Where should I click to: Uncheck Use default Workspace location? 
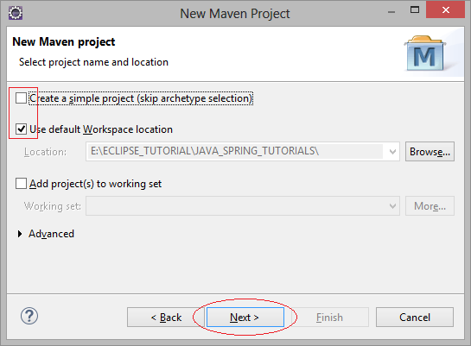coord(21,129)
